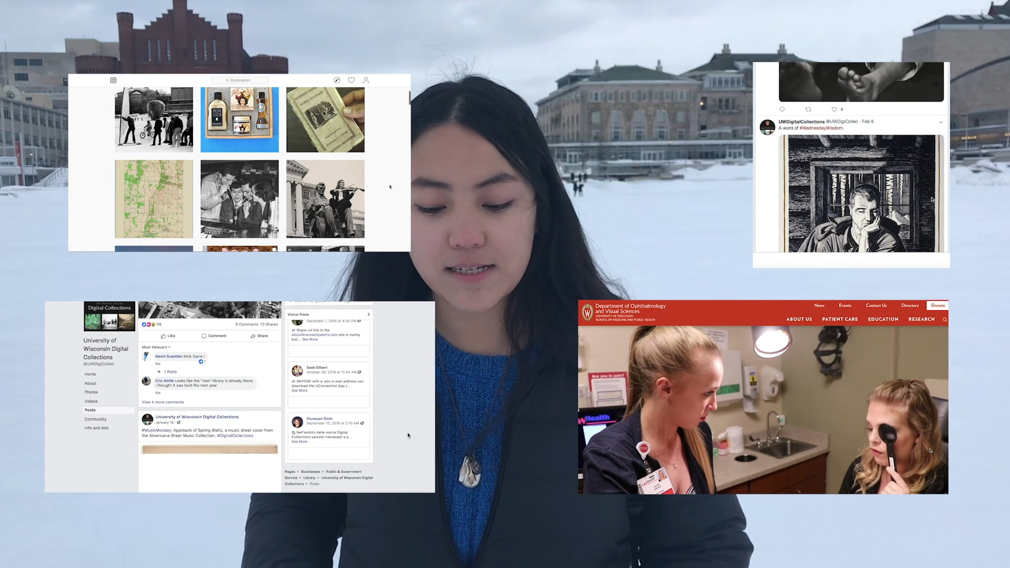Retweet using the retweet icon
This screenshot has width=1010, height=568.
[808, 109]
